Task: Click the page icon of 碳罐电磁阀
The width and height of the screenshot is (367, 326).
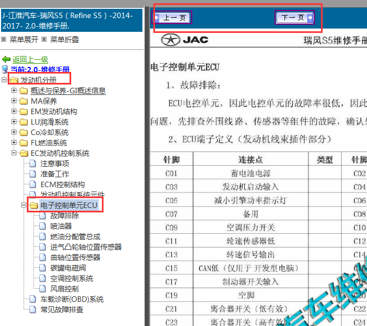Action: point(43,268)
